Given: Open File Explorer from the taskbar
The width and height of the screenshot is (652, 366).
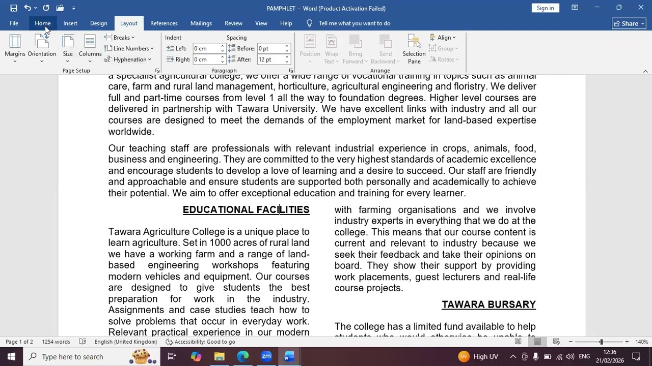Looking at the screenshot, I should click(x=220, y=357).
